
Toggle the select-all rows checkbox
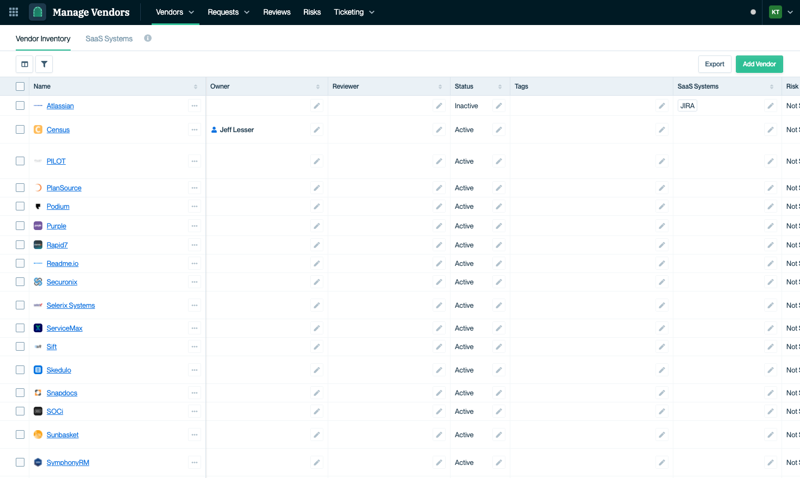pyautogui.click(x=20, y=86)
